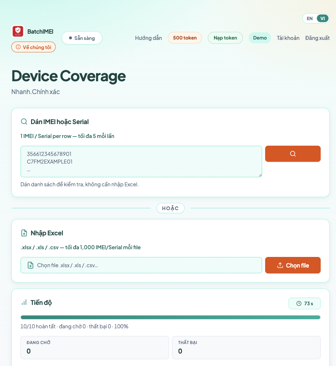This screenshot has height=366, width=336.
Task: Click the 73 s timer badge
Action: point(304,303)
